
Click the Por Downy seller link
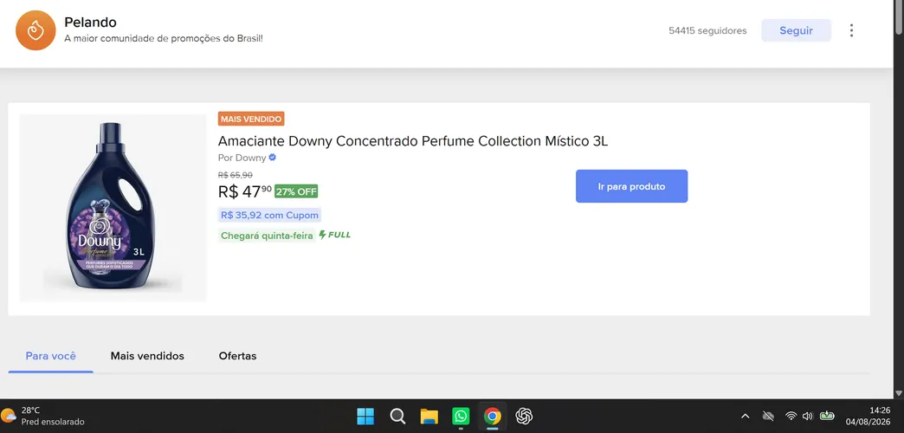(x=242, y=158)
